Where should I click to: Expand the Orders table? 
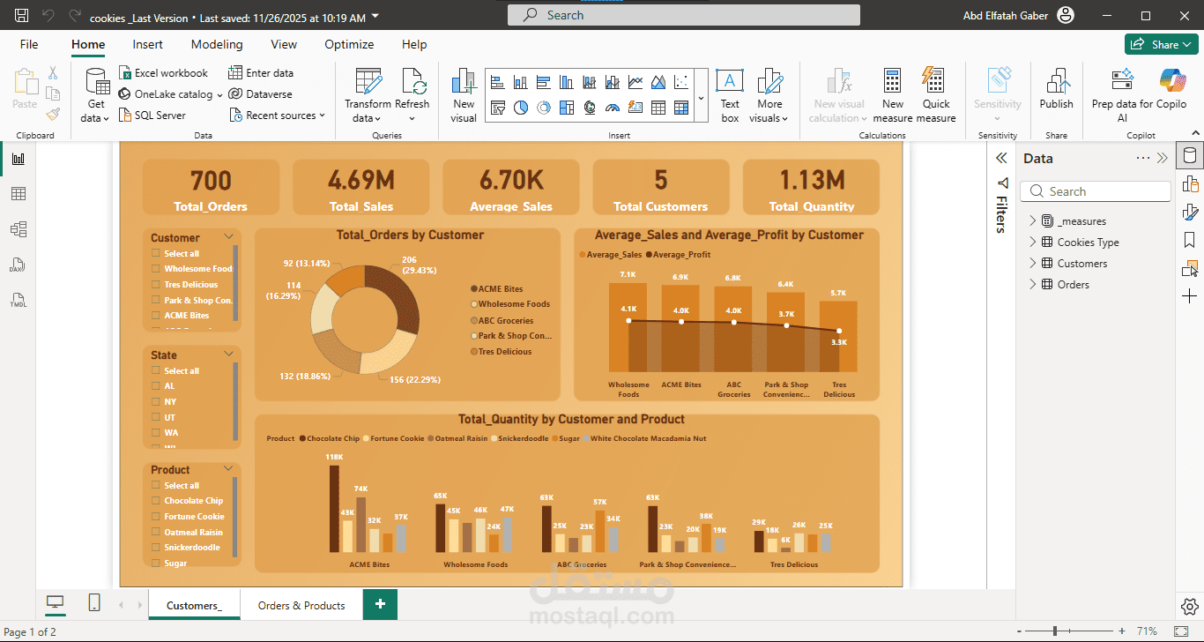click(1033, 284)
